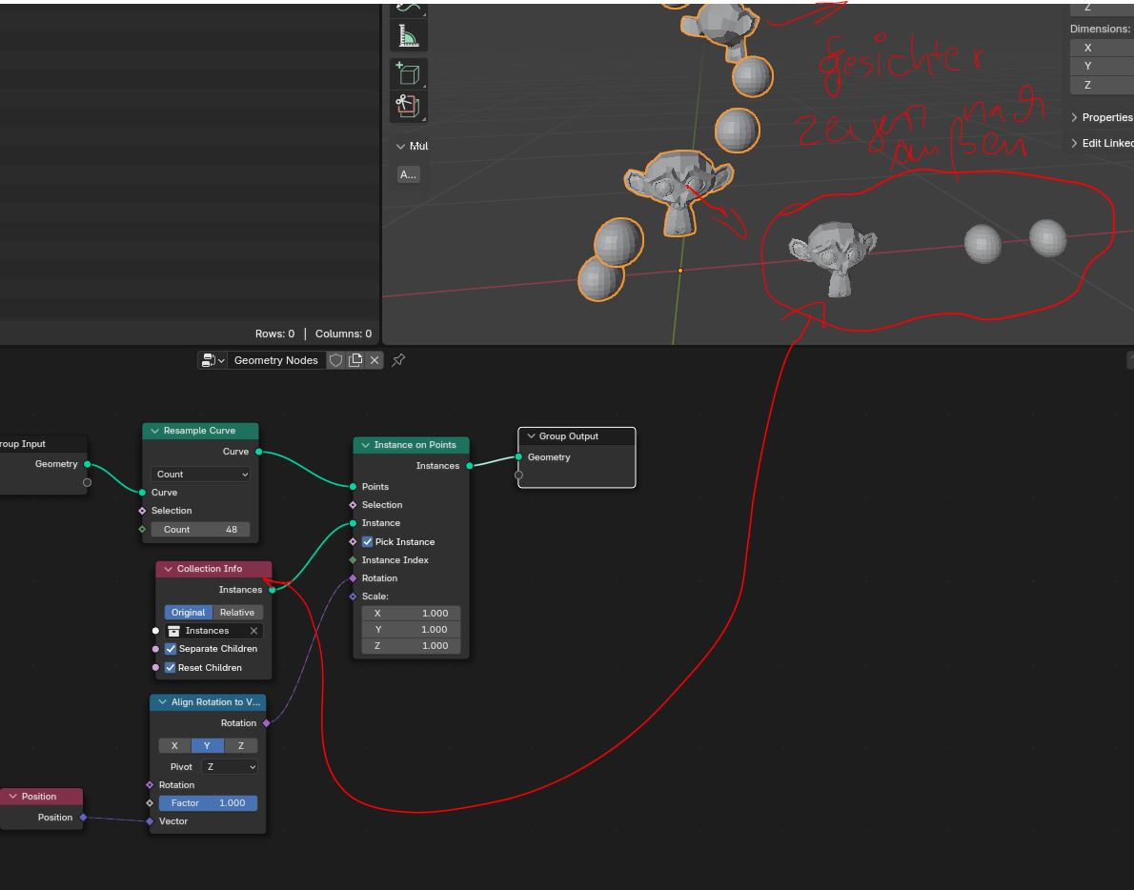Click the Factor slider in Align Rotation
1134x890 pixels.
208,803
